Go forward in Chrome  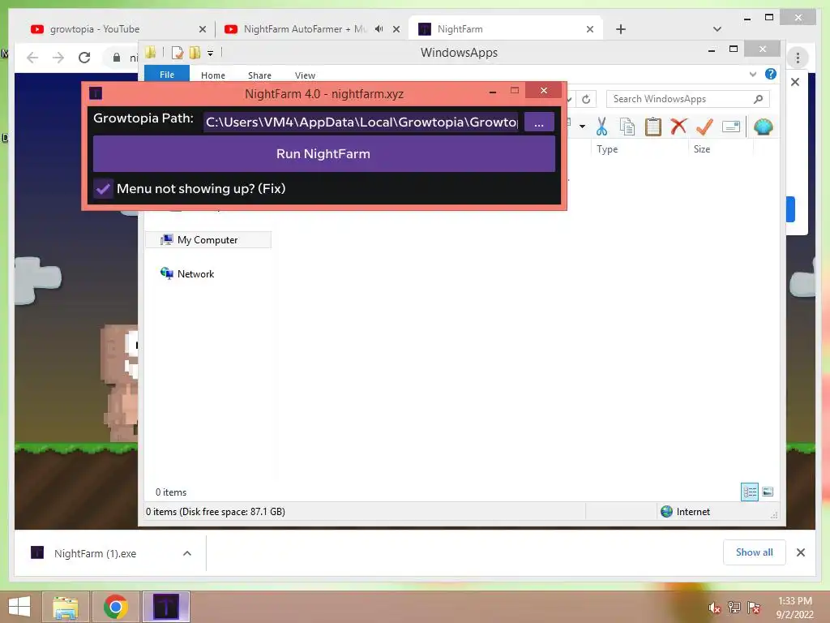[x=58, y=58]
